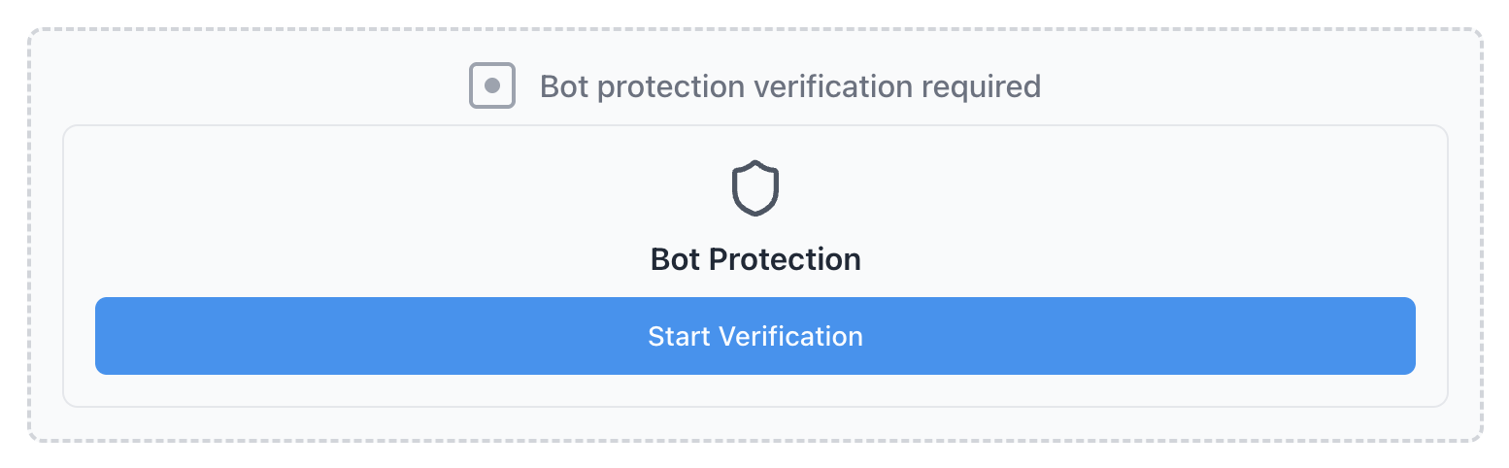Click the "Bot Protection" heading text
This screenshot has height=468, width=1509.
point(754,260)
